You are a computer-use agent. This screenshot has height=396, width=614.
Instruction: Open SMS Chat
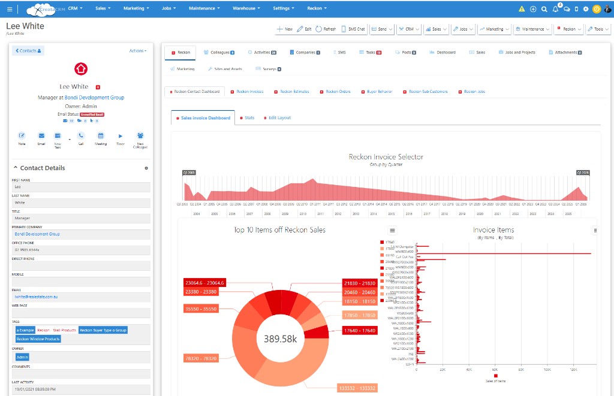[353, 29]
